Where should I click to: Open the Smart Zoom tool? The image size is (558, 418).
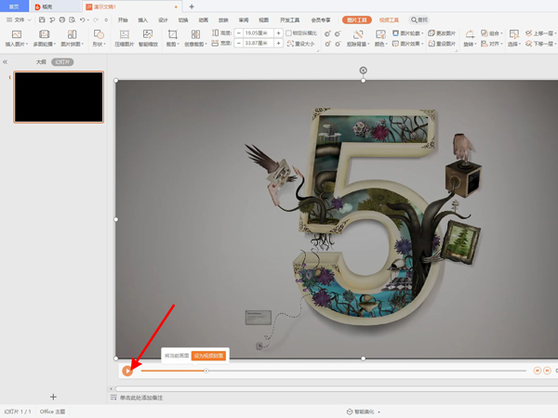click(147, 34)
